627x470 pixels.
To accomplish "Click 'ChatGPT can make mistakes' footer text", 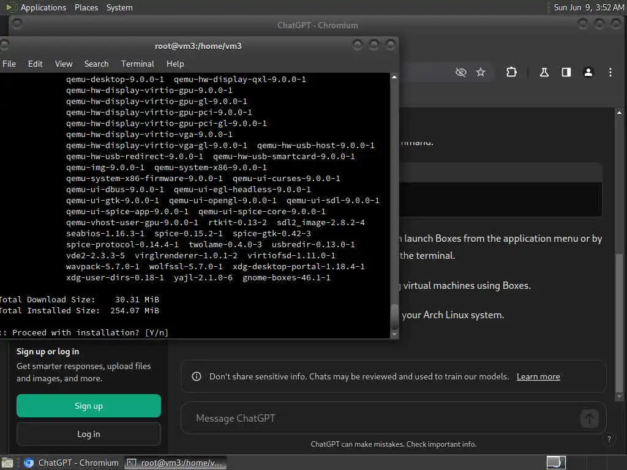I will coord(394,444).
